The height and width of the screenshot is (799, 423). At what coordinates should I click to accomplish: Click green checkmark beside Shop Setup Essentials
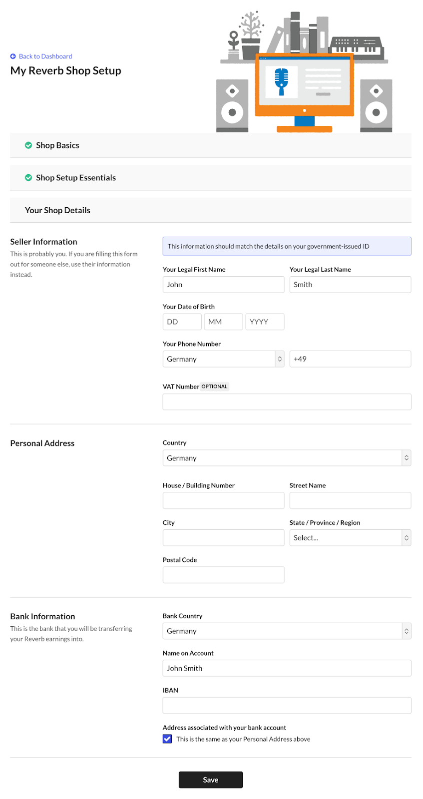[x=28, y=178]
